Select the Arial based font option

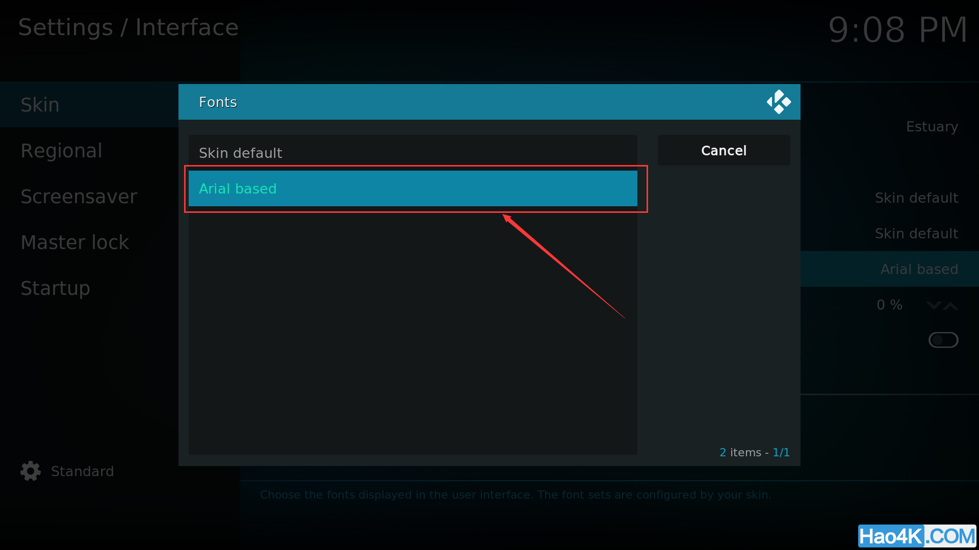pos(413,188)
